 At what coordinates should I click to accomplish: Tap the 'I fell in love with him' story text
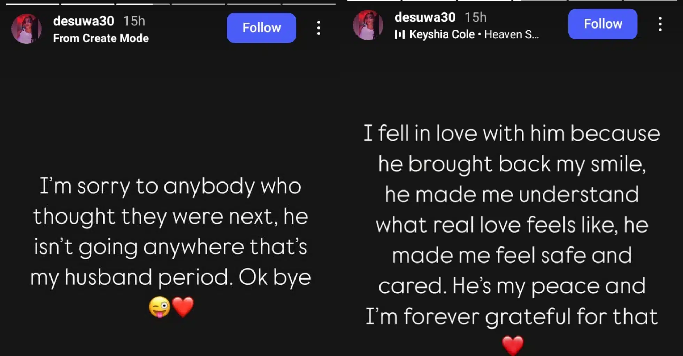coord(512,225)
